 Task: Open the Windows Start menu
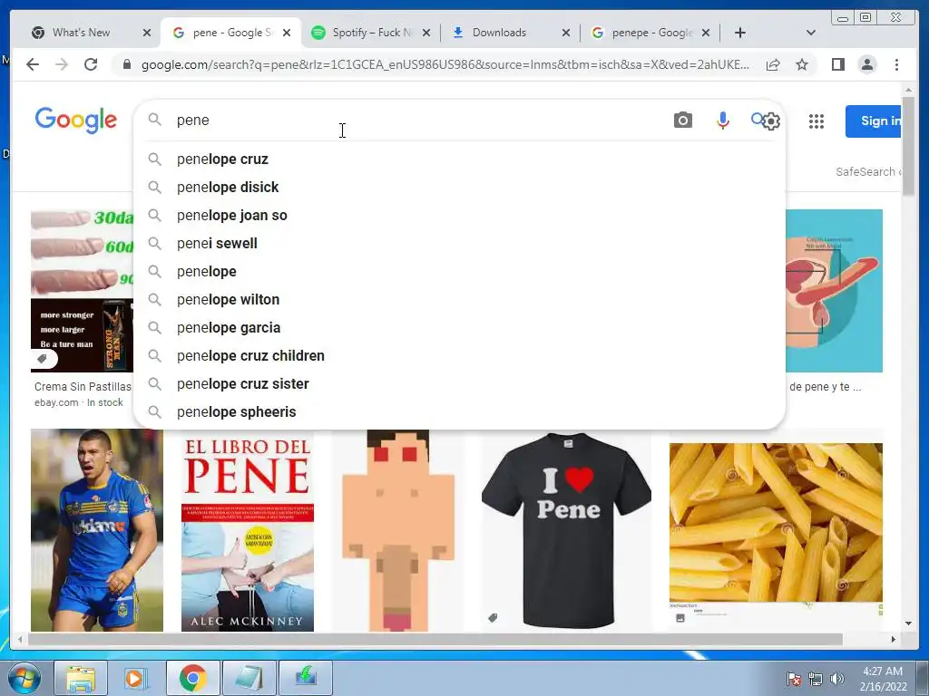(x=24, y=678)
